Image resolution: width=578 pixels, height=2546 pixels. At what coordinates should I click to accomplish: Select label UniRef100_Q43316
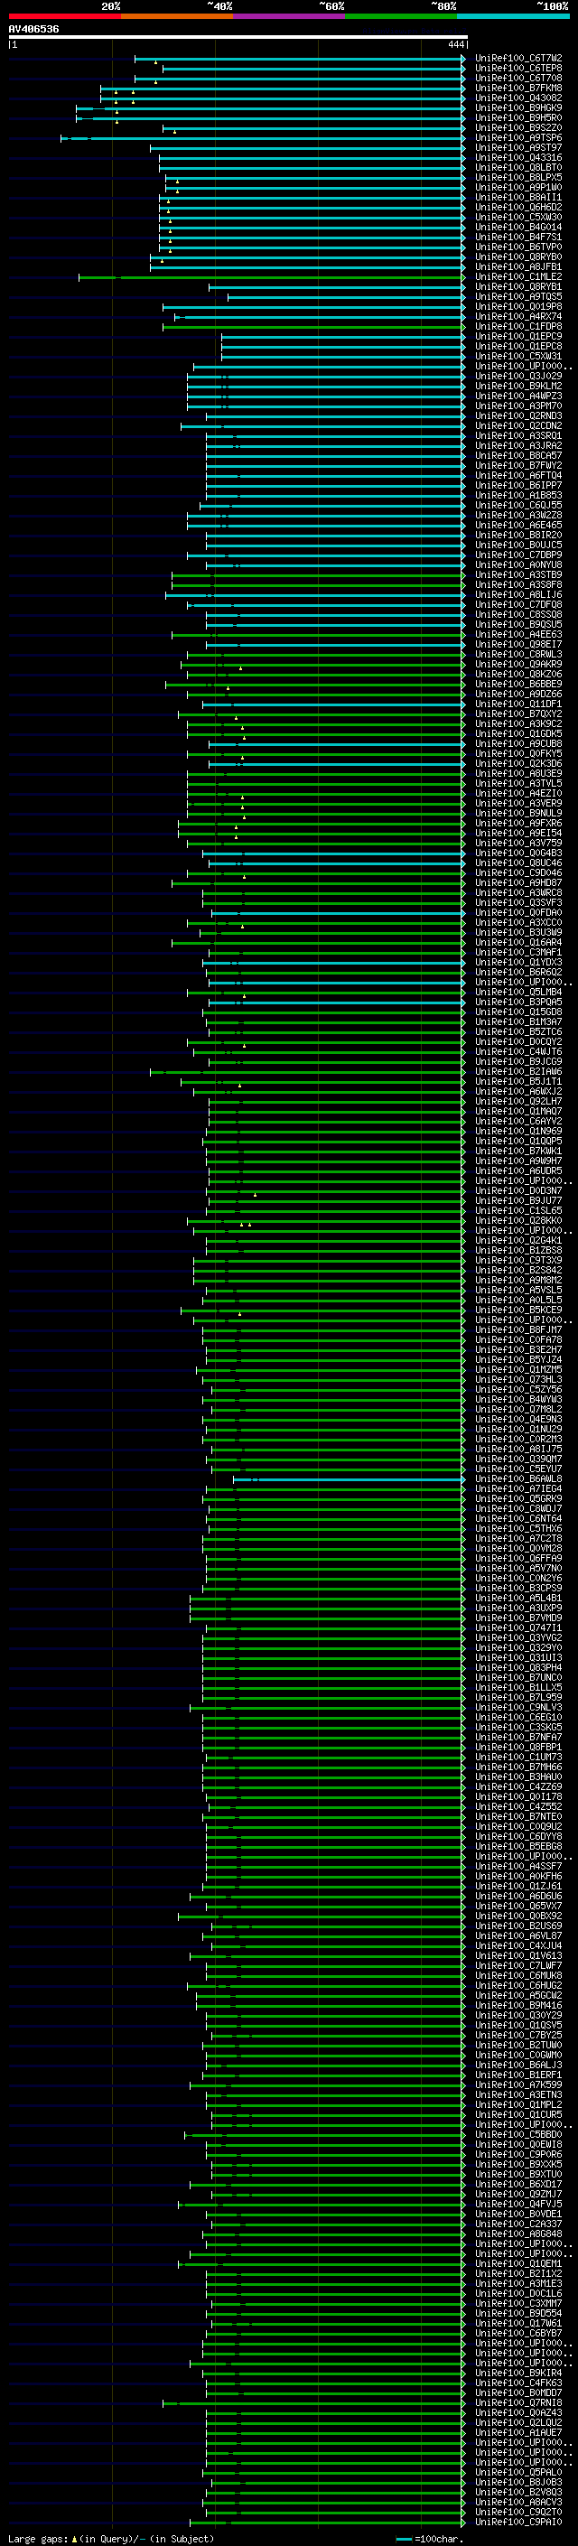pyautogui.click(x=518, y=157)
